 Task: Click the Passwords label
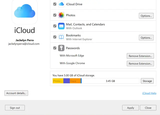(73, 48)
